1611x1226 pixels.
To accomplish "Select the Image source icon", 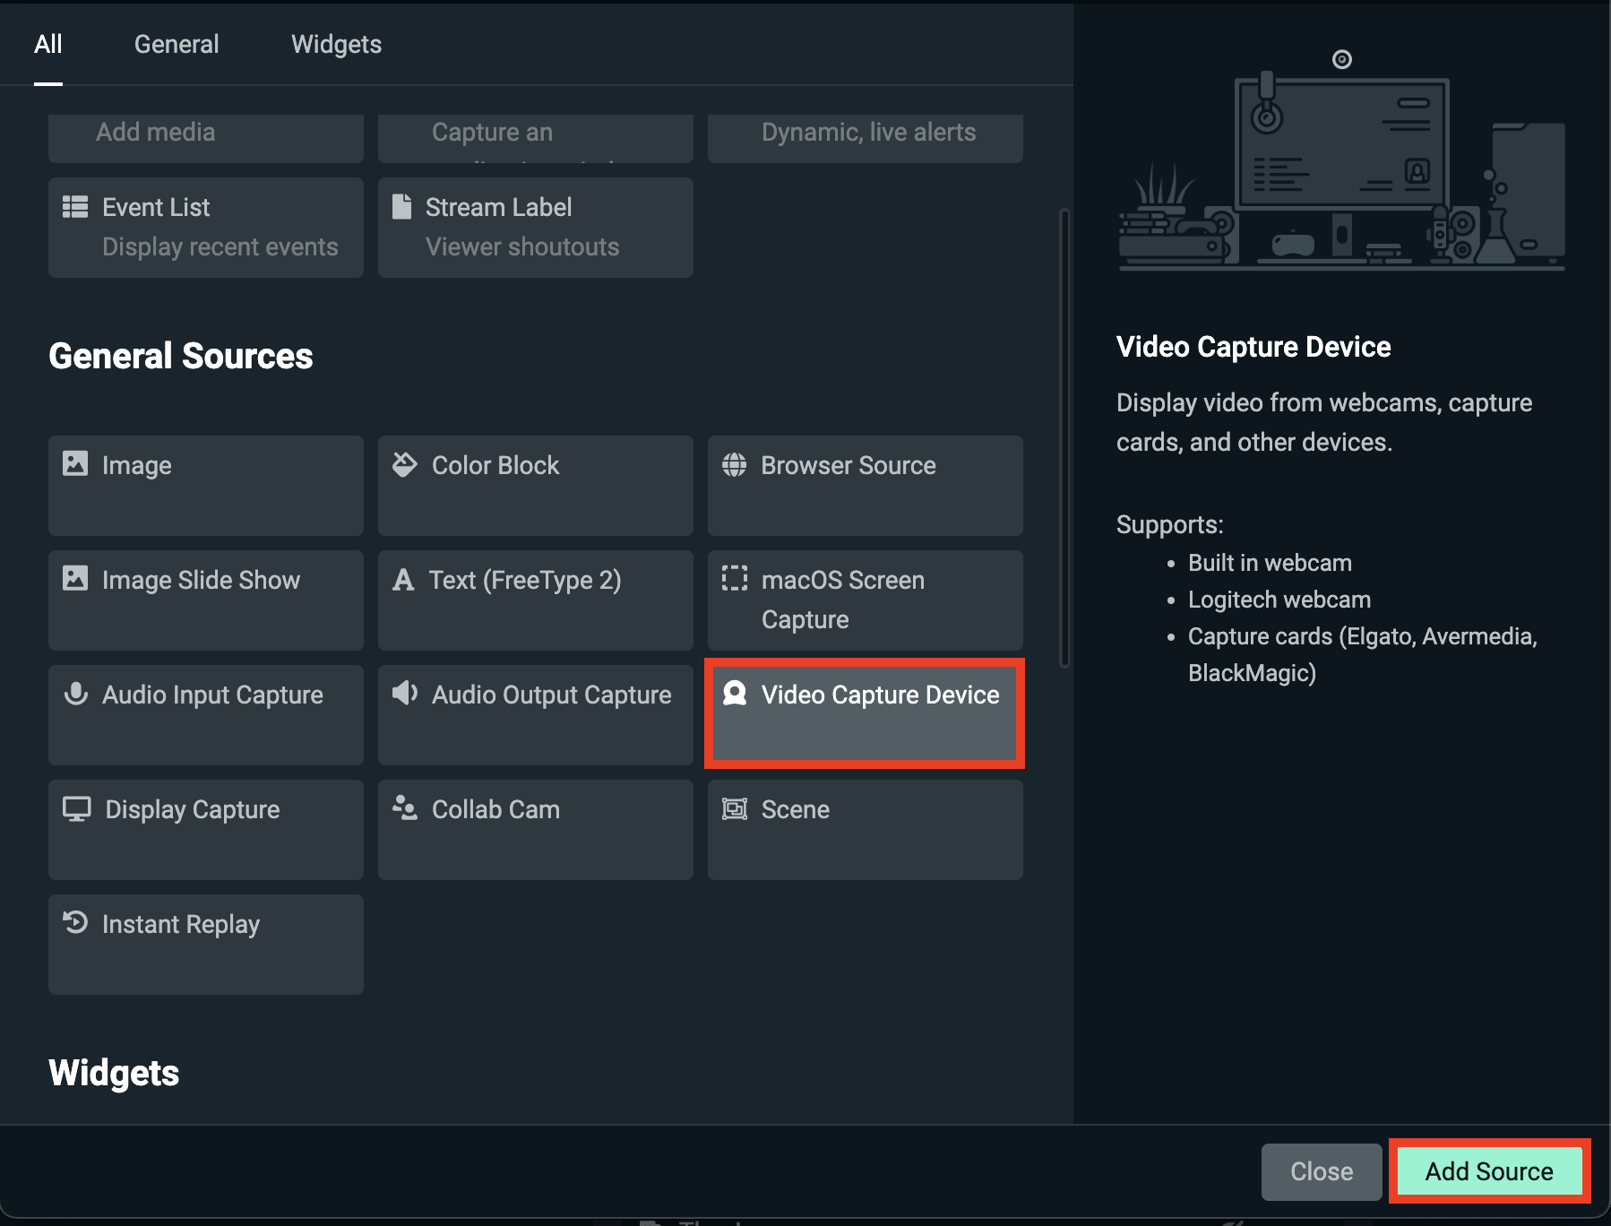I will point(77,464).
